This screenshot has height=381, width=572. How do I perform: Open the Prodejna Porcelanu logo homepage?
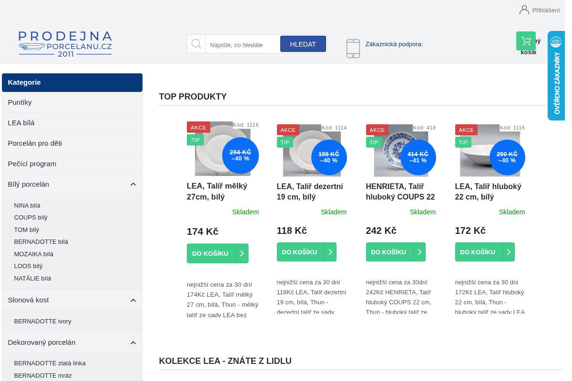65,44
